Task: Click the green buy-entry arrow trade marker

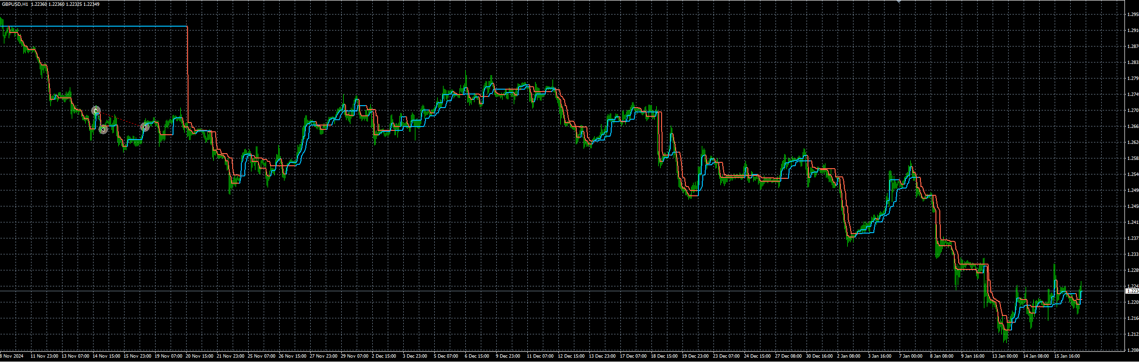Action: 96,111
